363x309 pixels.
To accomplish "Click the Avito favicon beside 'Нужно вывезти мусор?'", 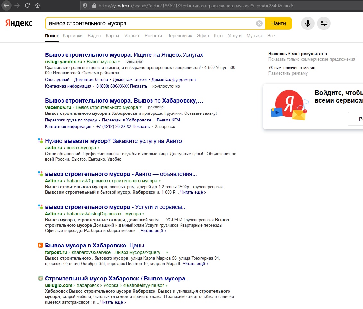I will click(40, 141).
